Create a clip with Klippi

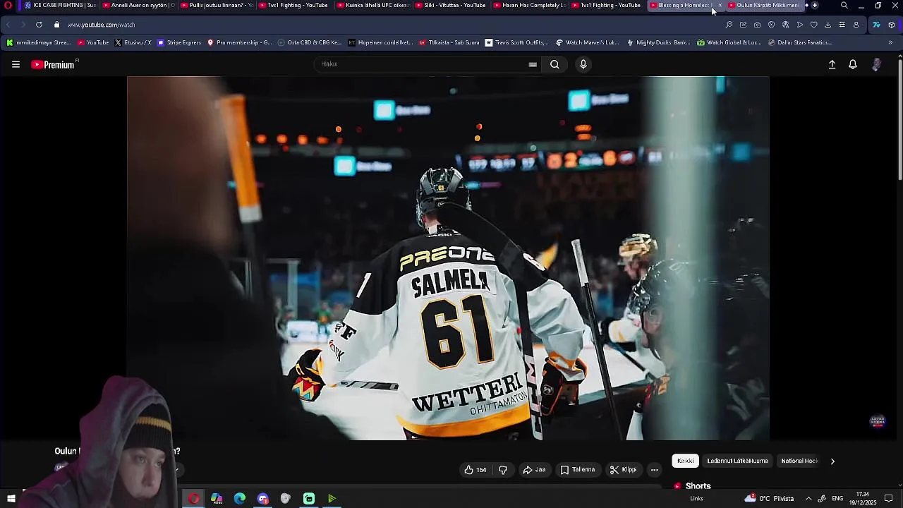pos(624,470)
